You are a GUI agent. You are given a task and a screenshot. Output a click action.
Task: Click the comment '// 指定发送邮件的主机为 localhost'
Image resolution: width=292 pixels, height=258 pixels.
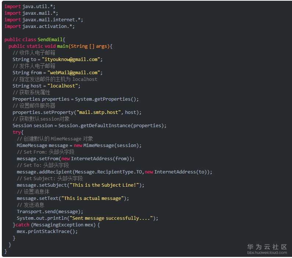click(55, 79)
